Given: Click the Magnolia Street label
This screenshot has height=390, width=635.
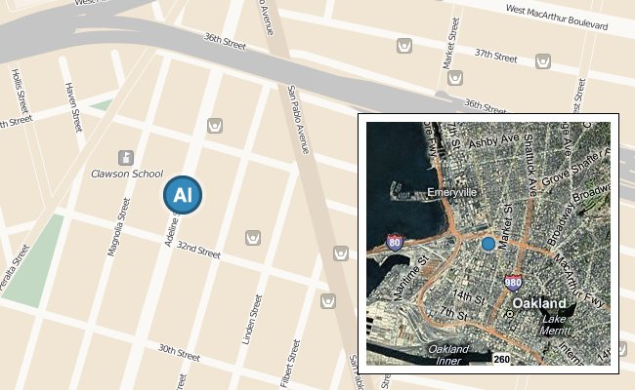Looking at the screenshot, I should pyautogui.click(x=118, y=227).
